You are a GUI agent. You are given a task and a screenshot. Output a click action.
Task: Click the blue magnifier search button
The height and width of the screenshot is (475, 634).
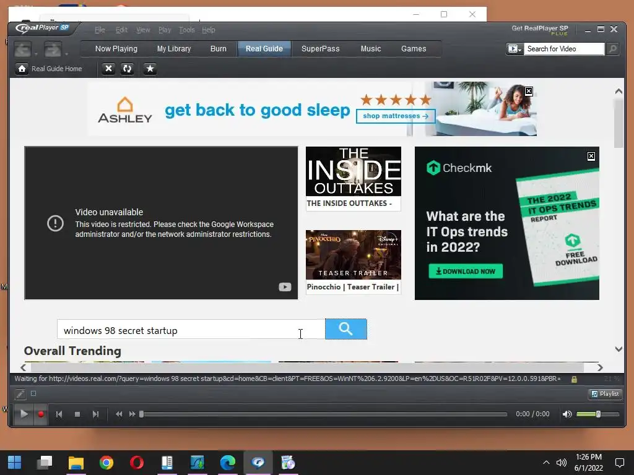click(x=346, y=329)
